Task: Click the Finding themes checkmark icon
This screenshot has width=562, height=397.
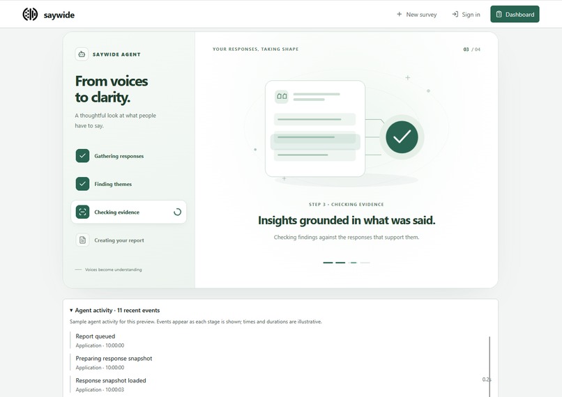Action: click(x=82, y=184)
